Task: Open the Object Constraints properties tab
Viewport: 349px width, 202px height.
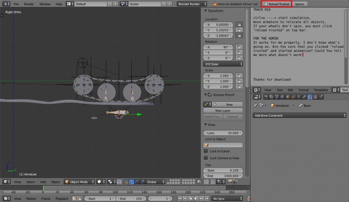Action: click(x=293, y=97)
